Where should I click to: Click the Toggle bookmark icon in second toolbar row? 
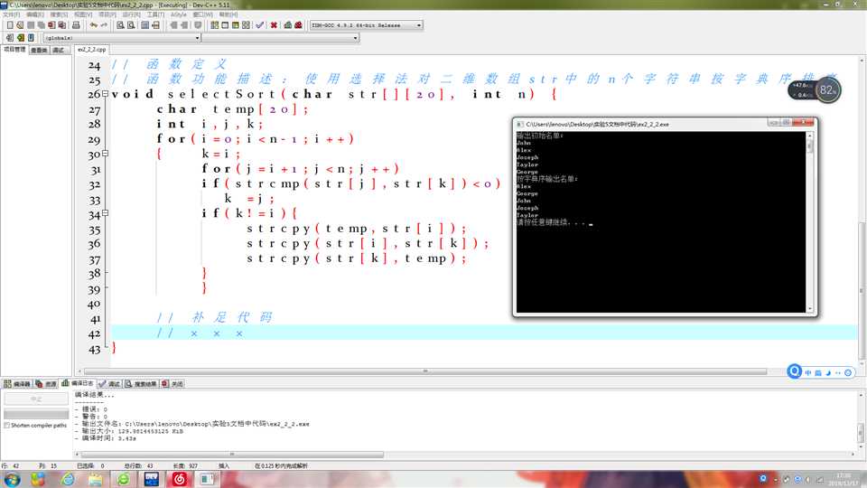[21, 38]
